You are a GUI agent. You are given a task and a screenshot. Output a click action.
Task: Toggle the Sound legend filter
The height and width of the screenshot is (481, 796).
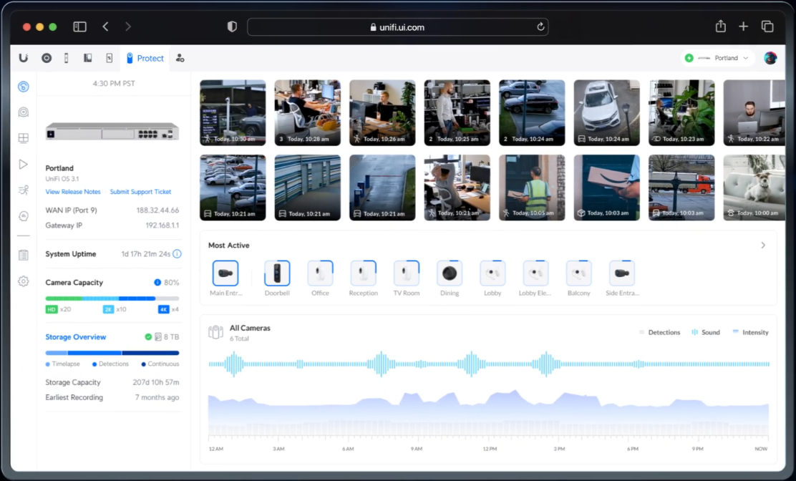(x=706, y=332)
